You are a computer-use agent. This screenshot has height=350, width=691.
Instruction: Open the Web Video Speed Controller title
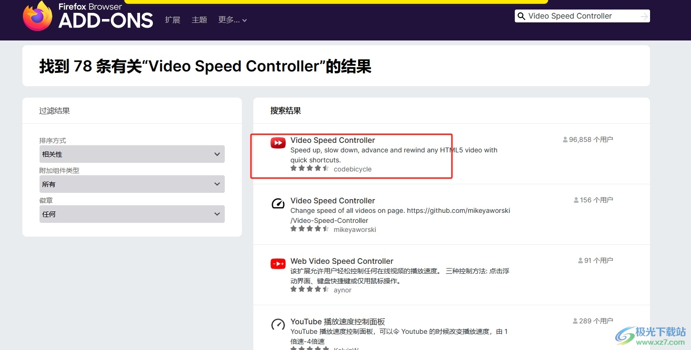[x=342, y=261]
